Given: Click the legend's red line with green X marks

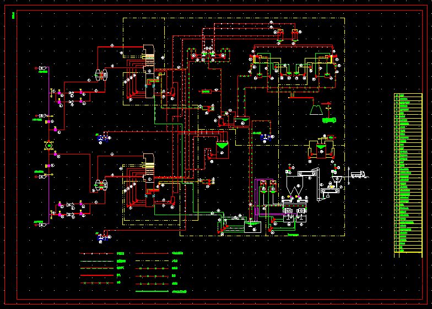Looking at the screenshot, I should tap(97, 283).
